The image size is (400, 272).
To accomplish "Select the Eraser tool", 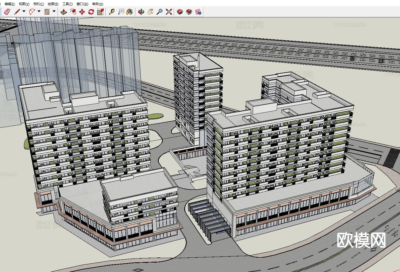I will (7, 12).
